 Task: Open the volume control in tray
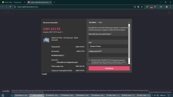point(155,95)
